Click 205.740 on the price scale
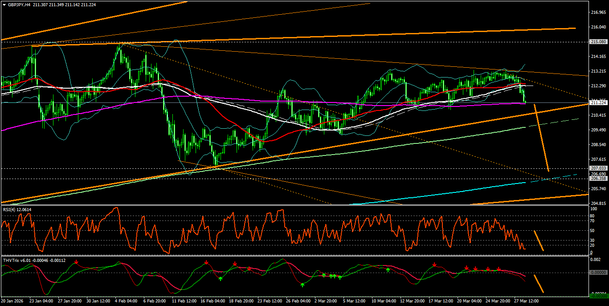 (x=599, y=189)
